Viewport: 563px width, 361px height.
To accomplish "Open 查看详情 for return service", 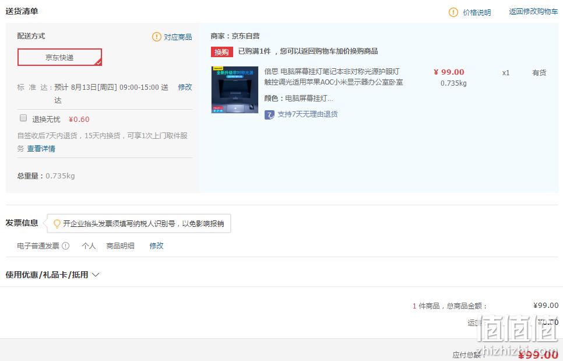I will [41, 149].
